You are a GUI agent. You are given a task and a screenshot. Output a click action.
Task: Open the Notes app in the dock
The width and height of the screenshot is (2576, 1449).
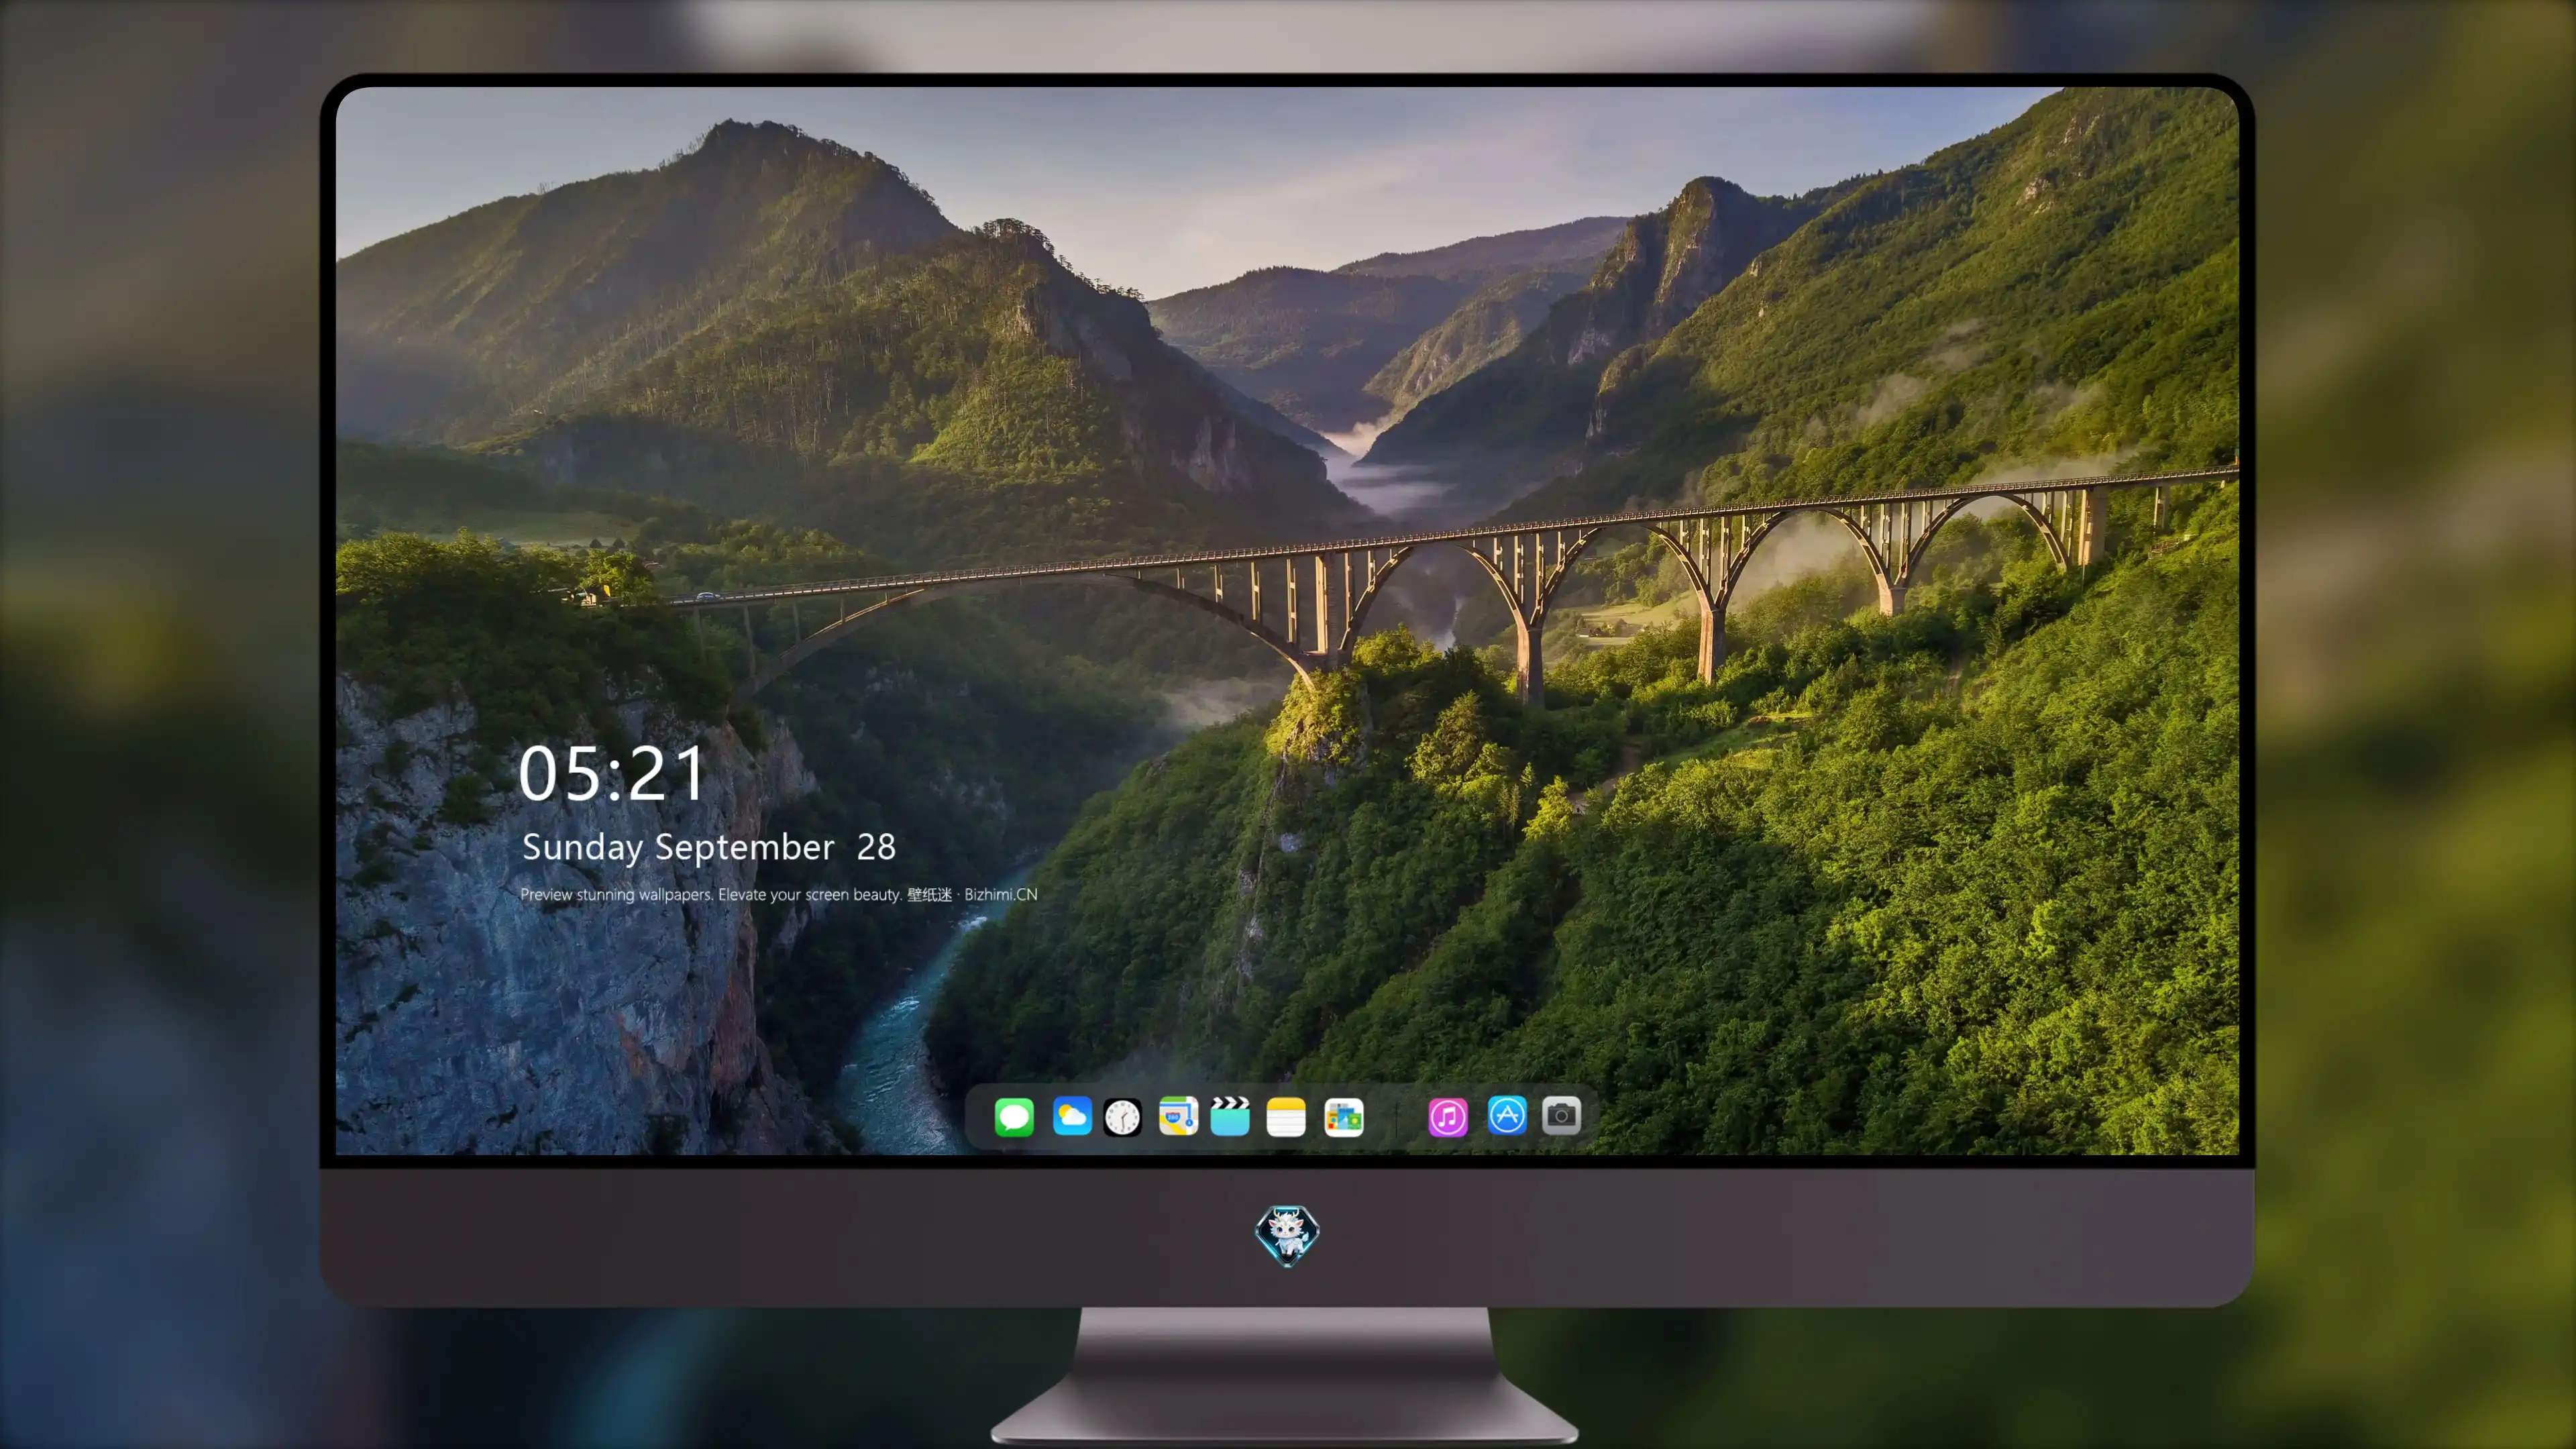(x=1286, y=1117)
